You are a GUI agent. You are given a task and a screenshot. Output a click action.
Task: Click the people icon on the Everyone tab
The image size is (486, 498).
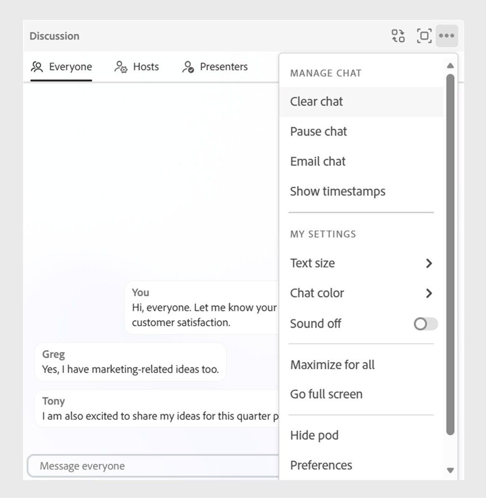36,67
